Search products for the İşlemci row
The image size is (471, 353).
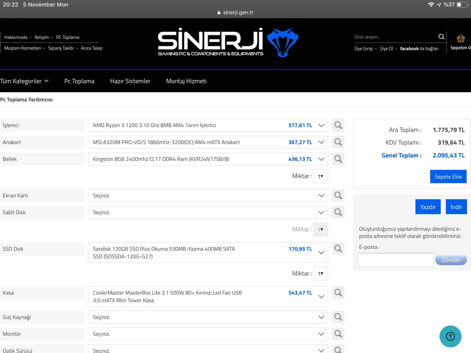click(x=338, y=125)
